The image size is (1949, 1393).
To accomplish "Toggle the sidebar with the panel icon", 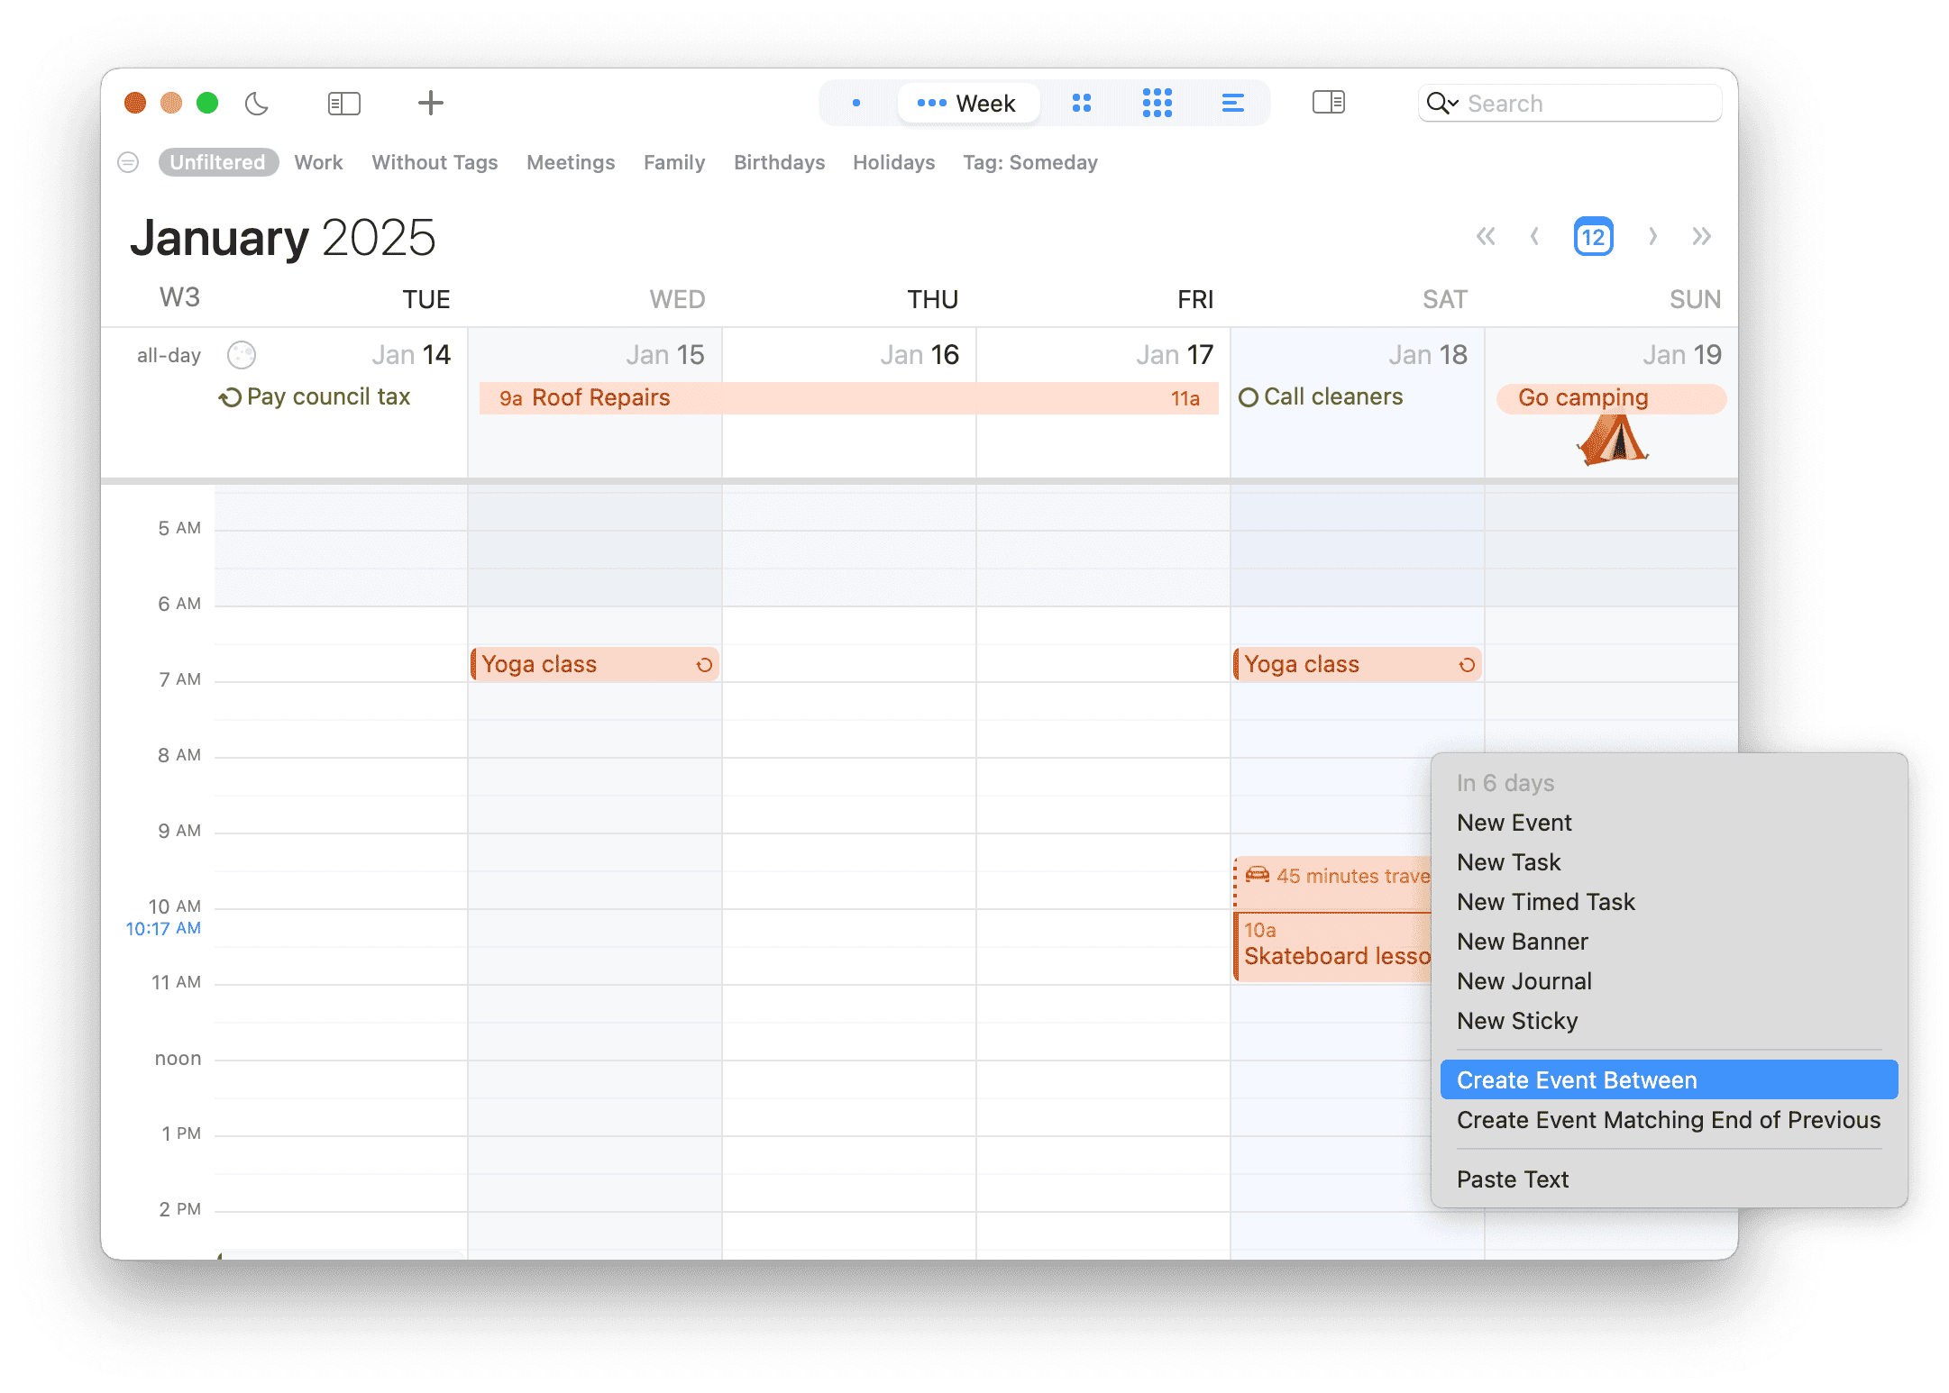I will (x=343, y=103).
